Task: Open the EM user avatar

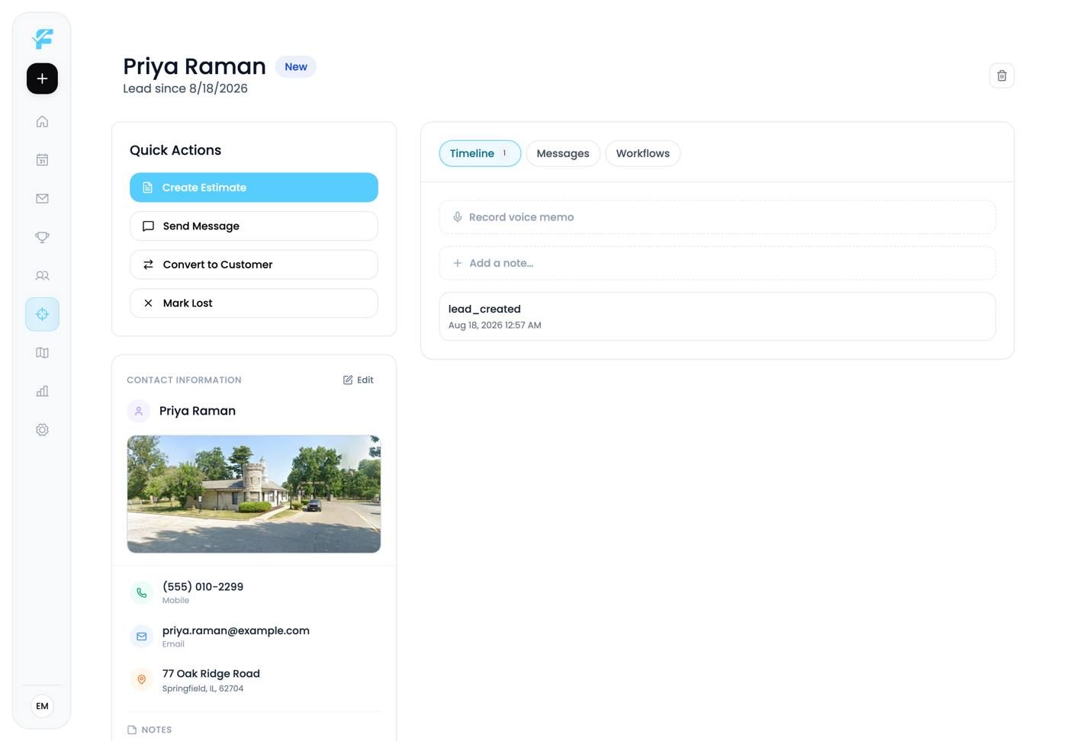Action: pos(42,706)
